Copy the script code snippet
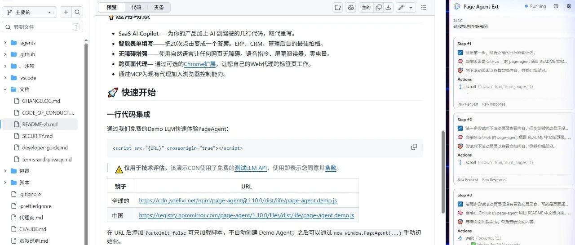This screenshot has width=575, height=245. coord(414,147)
